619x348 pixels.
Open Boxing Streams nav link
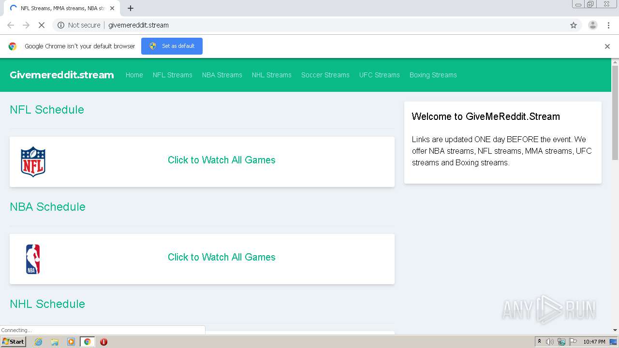pos(433,75)
